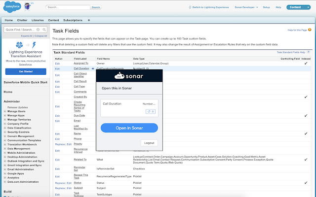Click the Field Label column header
Viewport: 316px width, 197px height.
coord(80,59)
